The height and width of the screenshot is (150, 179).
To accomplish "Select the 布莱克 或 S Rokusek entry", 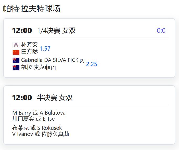I will 37,128.
